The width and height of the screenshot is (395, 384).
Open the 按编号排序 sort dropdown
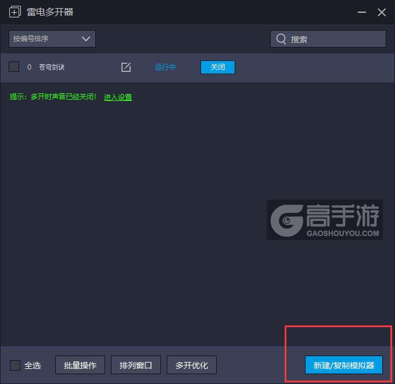click(52, 39)
